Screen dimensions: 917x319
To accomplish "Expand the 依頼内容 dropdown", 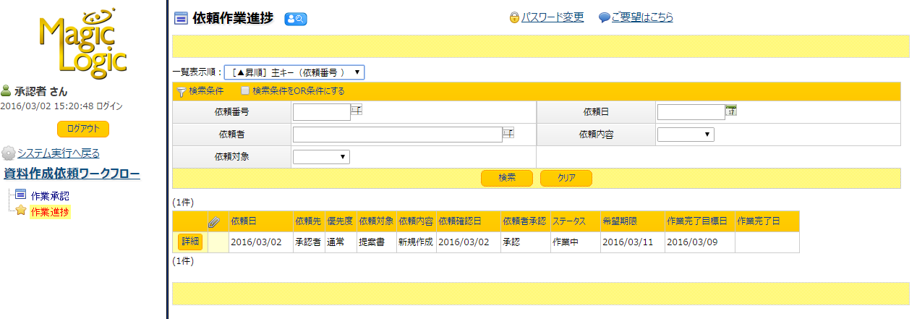I will [685, 135].
